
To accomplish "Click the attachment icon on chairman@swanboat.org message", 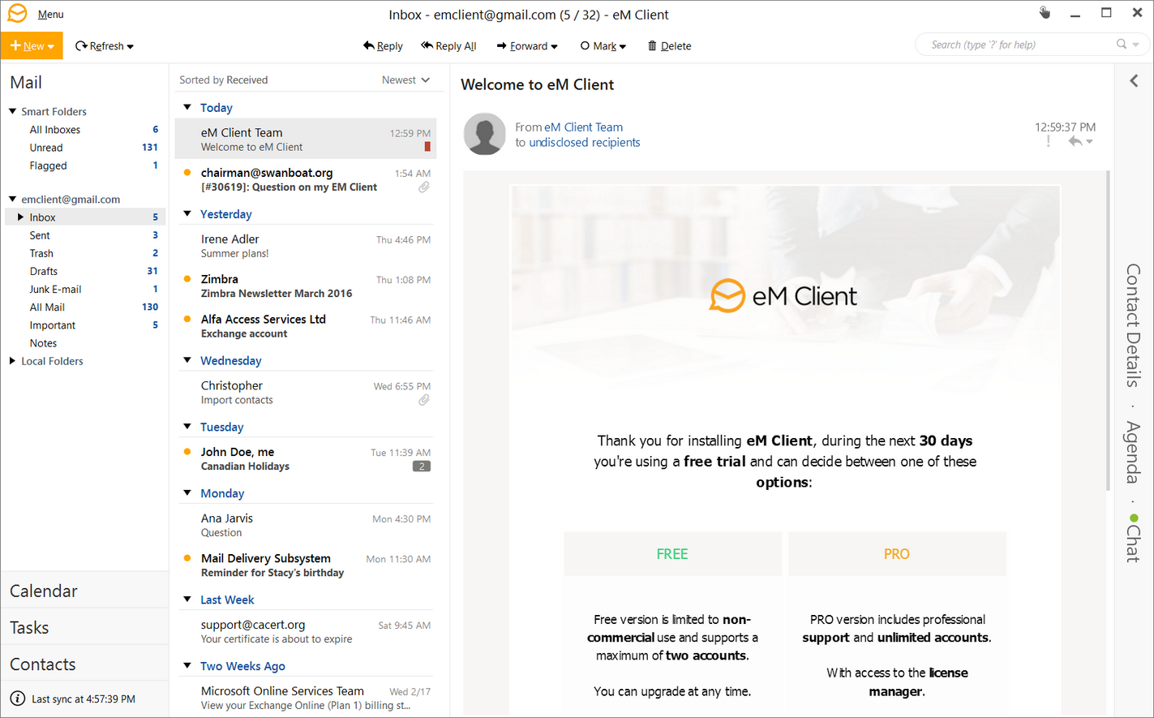I will (424, 187).
